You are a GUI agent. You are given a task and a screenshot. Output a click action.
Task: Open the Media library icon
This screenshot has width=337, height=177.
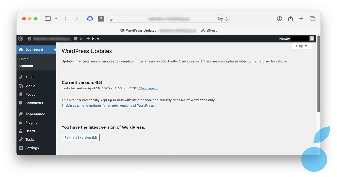[x=21, y=86]
